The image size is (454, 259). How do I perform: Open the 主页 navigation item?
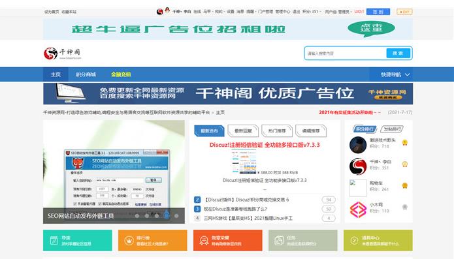click(x=56, y=74)
